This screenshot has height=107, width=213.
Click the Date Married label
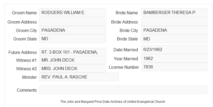tap(126, 50)
